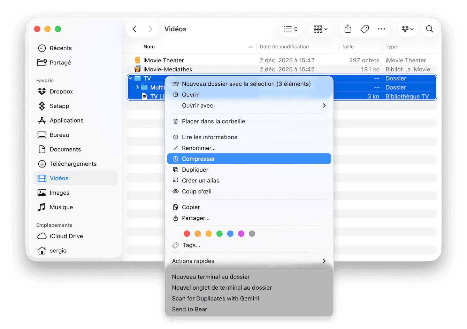Apply the red tag color
Screen dimensions: 467x329
(187, 234)
